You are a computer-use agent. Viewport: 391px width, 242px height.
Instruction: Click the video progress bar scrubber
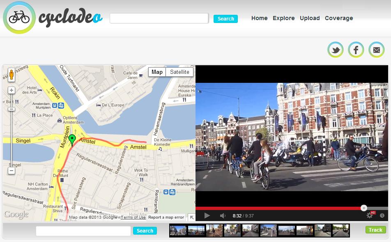363,208
